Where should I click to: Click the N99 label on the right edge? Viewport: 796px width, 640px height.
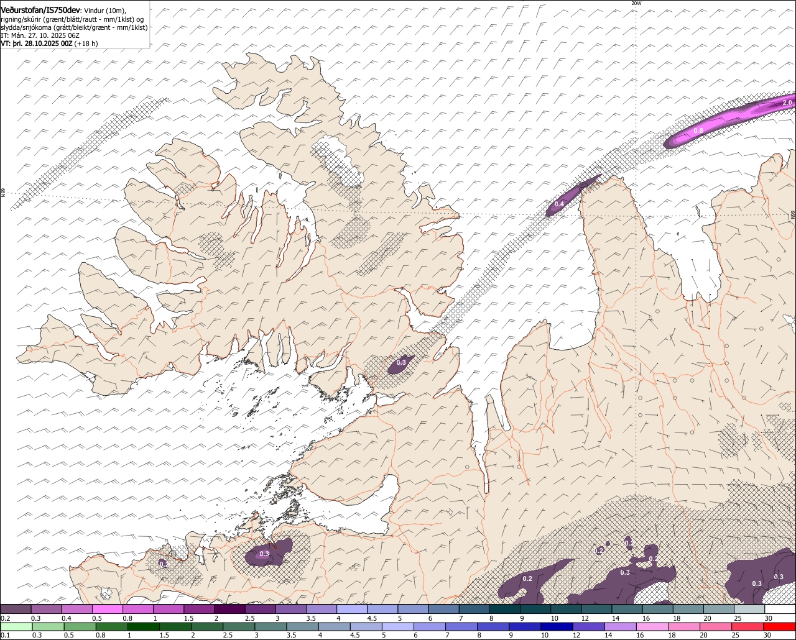coord(793,214)
